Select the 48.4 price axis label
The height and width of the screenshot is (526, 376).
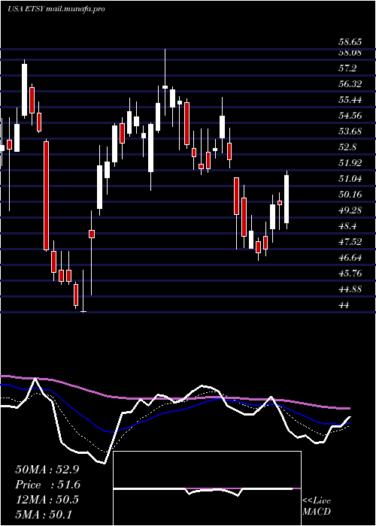coord(347,226)
